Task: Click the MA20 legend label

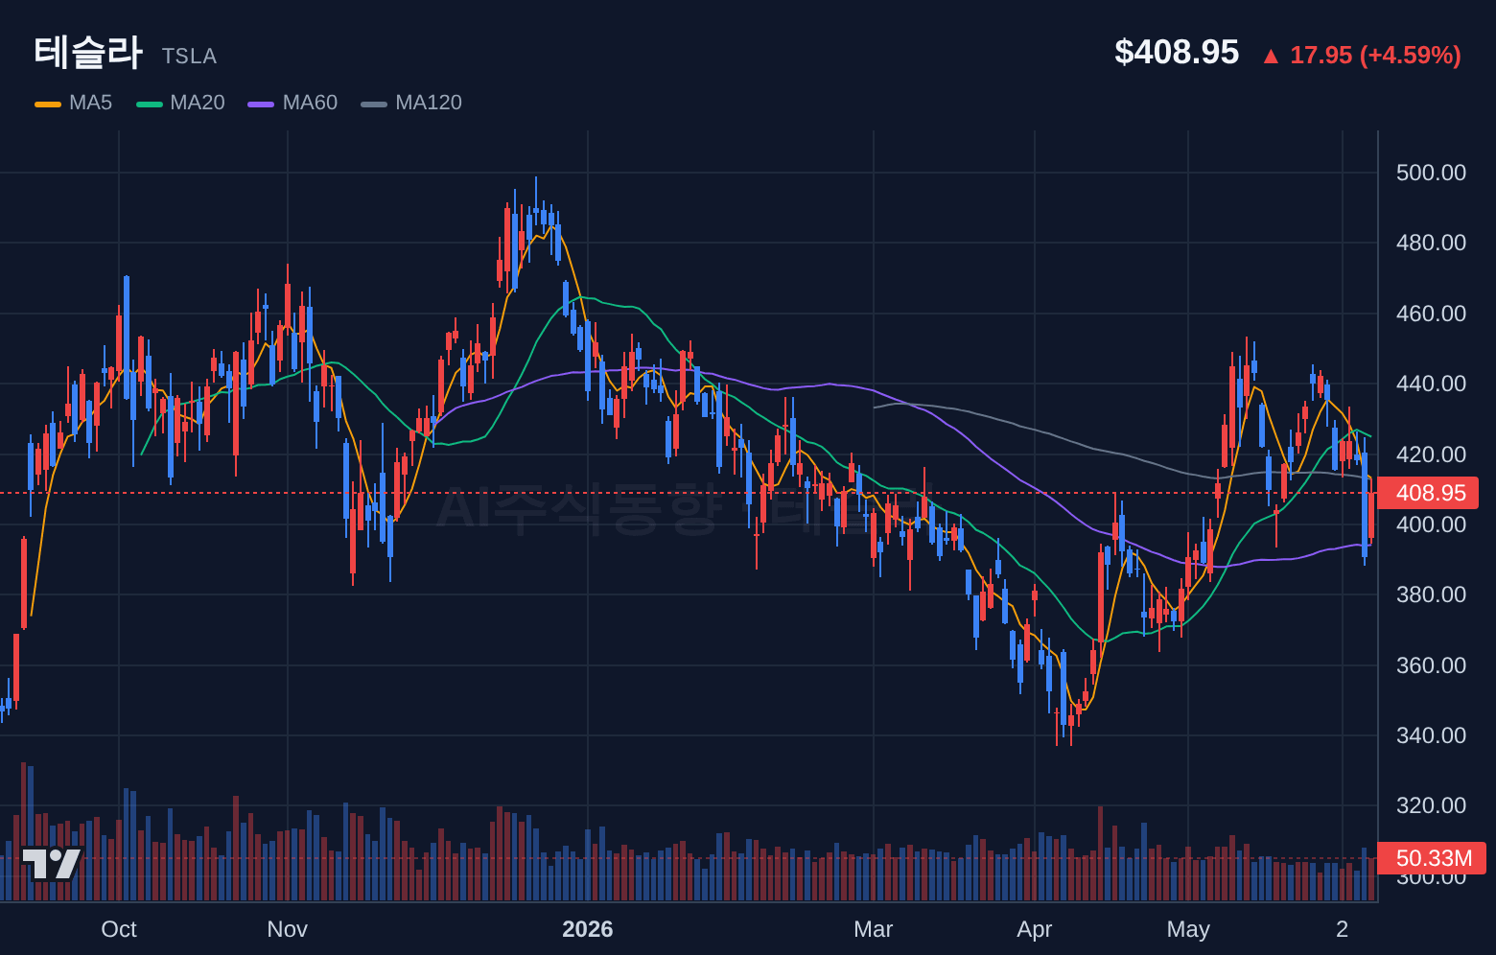Action: (198, 103)
